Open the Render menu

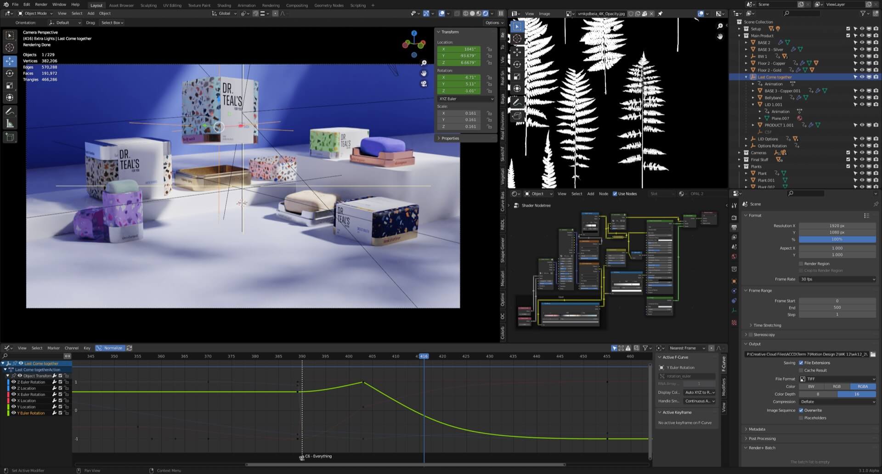pos(41,5)
